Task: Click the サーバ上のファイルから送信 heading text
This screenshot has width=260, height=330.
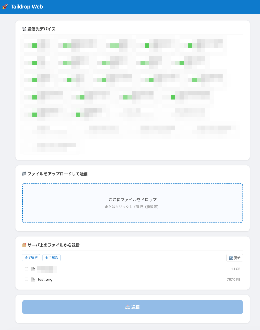Action: [54, 245]
